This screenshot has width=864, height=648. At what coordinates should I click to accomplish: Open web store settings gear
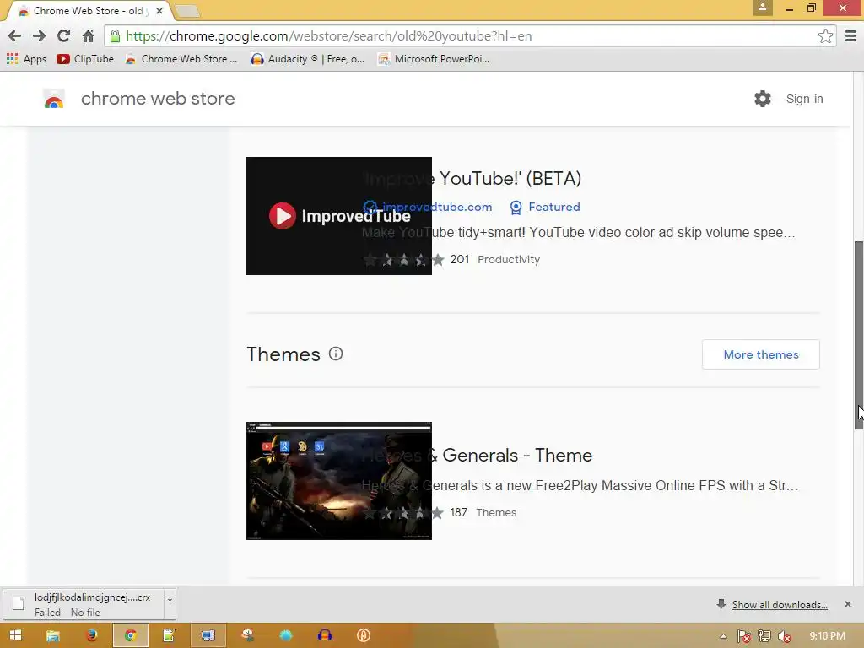763,100
